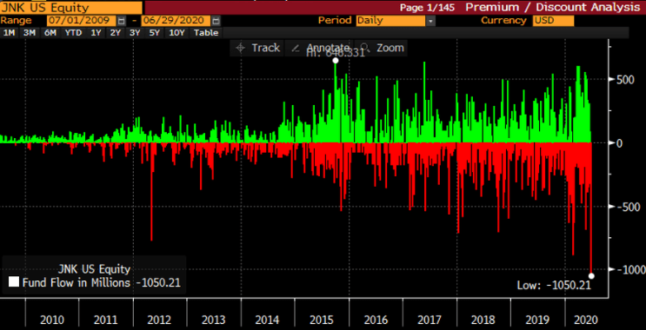Select the 2Y range tab
The height and width of the screenshot is (330, 646).
coord(116,33)
